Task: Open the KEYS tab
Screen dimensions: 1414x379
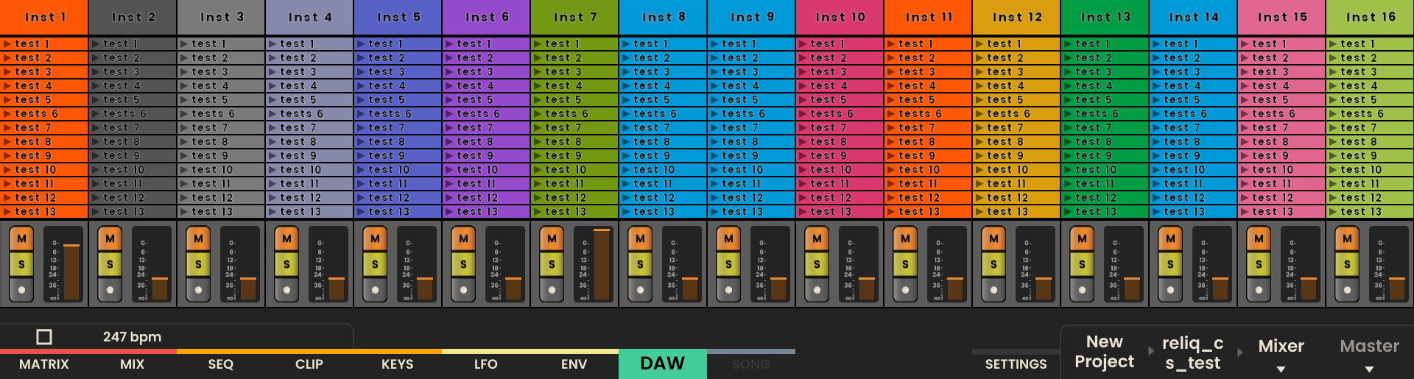Action: point(397,364)
